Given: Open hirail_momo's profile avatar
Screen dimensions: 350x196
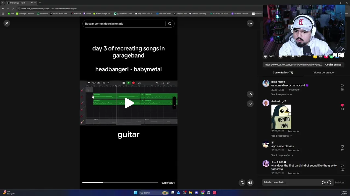Looking at the screenshot, I should [x=266, y=83].
